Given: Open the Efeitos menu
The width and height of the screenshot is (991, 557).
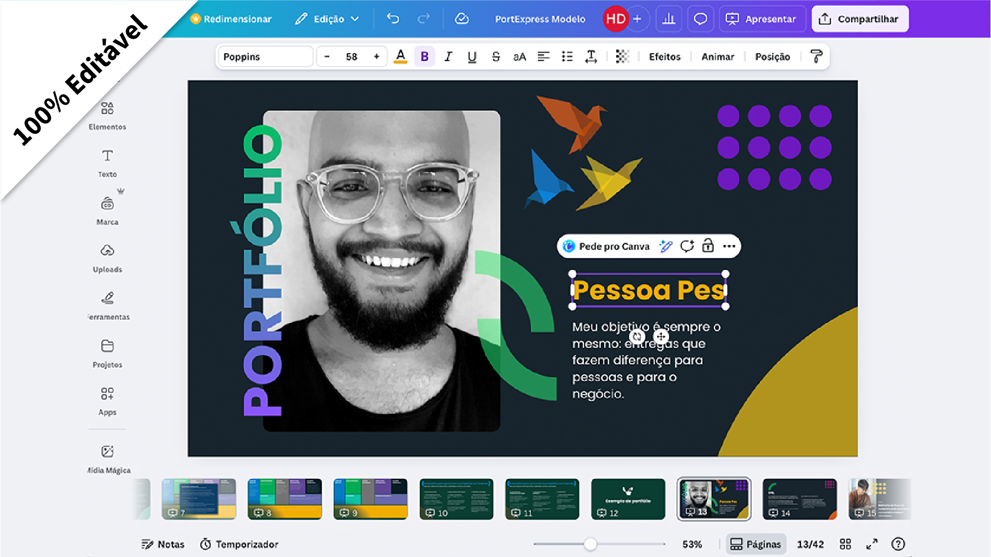Looking at the screenshot, I should click(664, 57).
